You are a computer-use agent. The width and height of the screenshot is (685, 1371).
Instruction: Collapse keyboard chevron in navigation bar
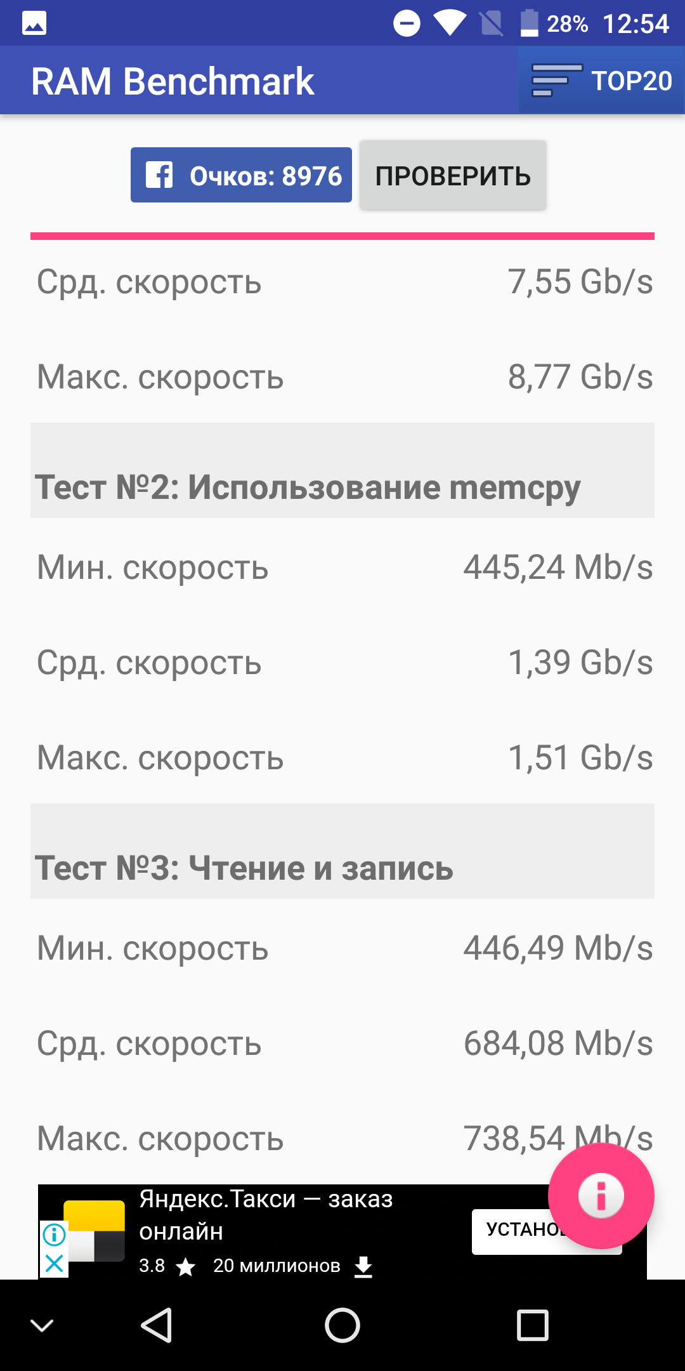coord(42,1325)
